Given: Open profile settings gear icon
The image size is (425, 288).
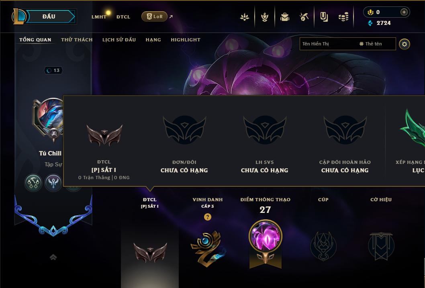Looking at the screenshot, I should coord(405,44).
